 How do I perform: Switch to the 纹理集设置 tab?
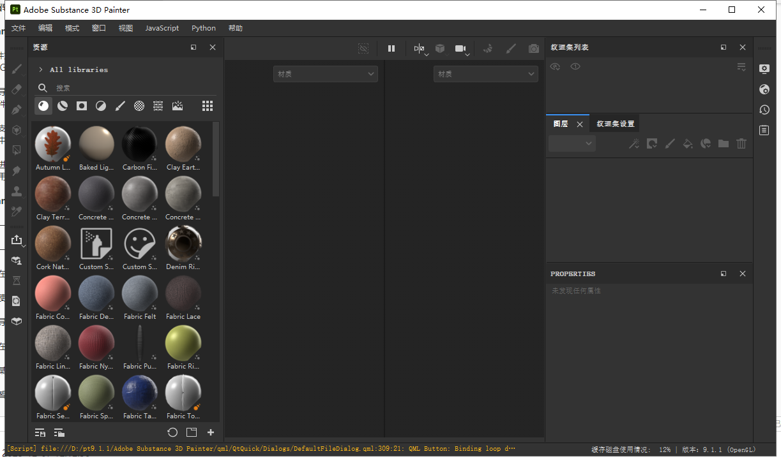point(616,124)
